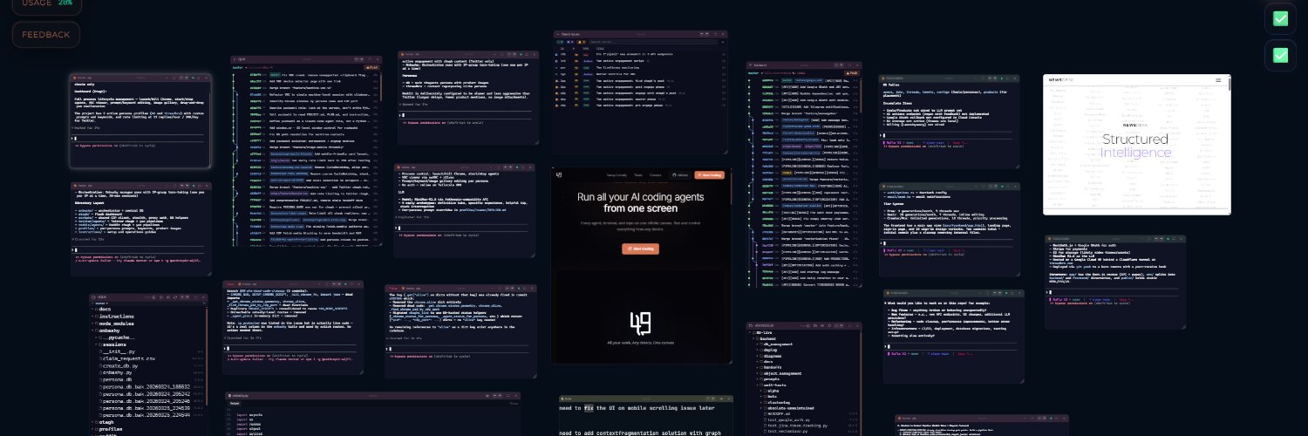
Task: Select persona.db.bak.20260325_224544 file
Action: click(x=145, y=415)
